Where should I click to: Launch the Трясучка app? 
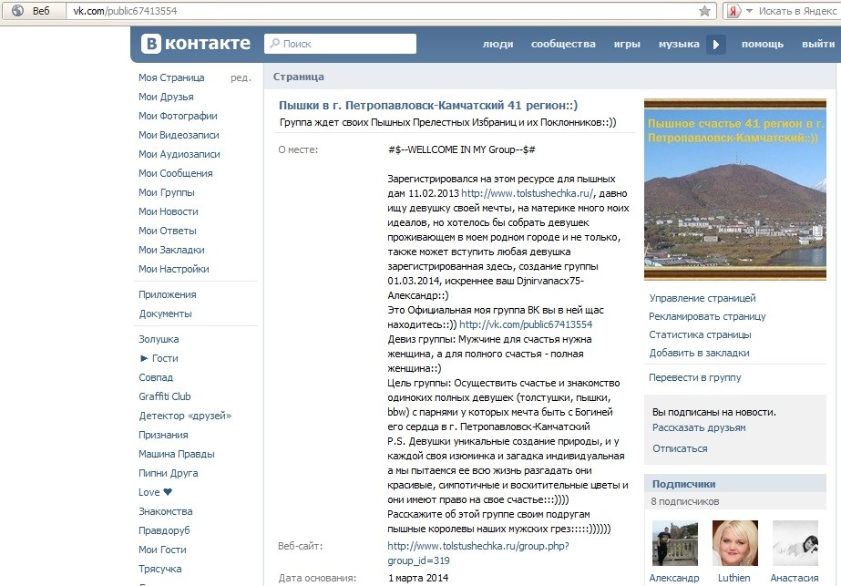tap(159, 569)
